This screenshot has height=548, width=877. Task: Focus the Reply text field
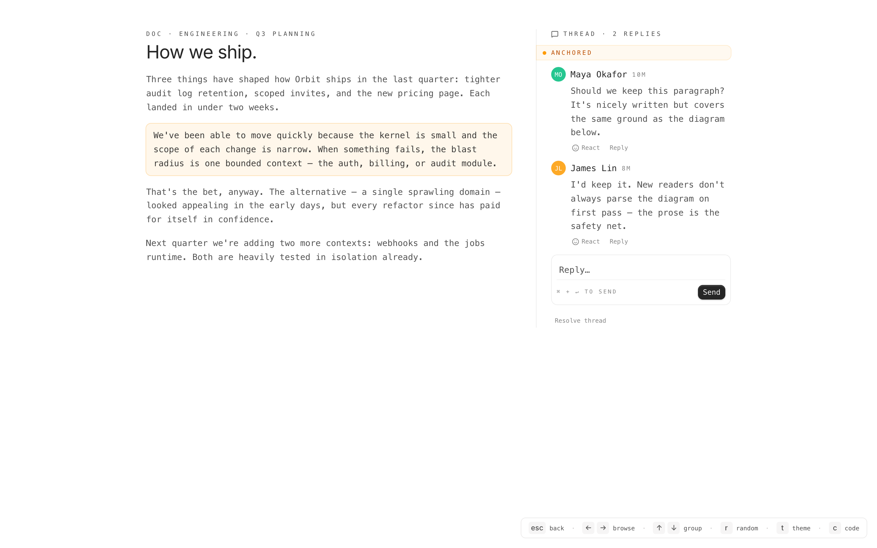pyautogui.click(x=640, y=270)
